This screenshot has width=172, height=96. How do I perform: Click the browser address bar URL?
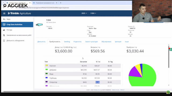pos(44,8)
